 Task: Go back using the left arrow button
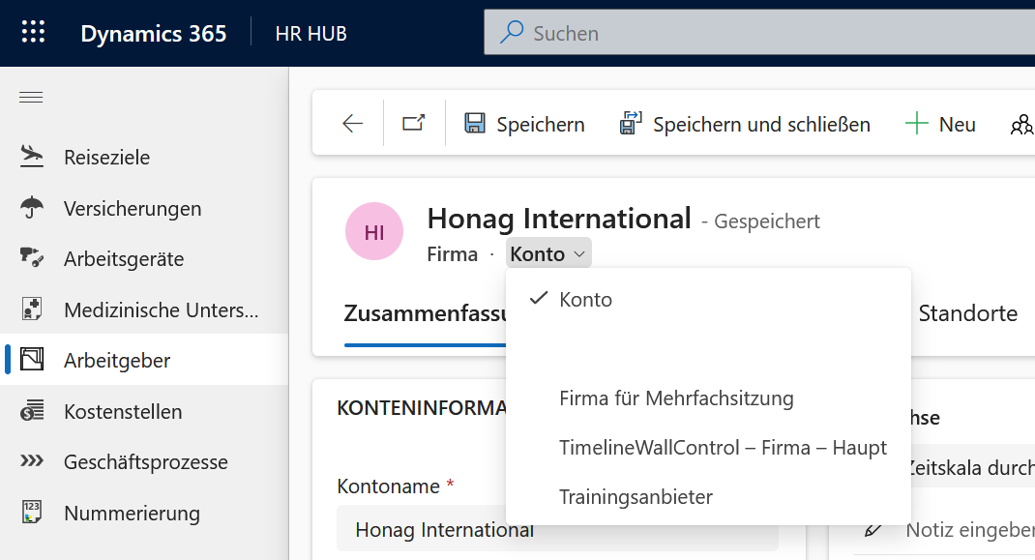coord(352,124)
